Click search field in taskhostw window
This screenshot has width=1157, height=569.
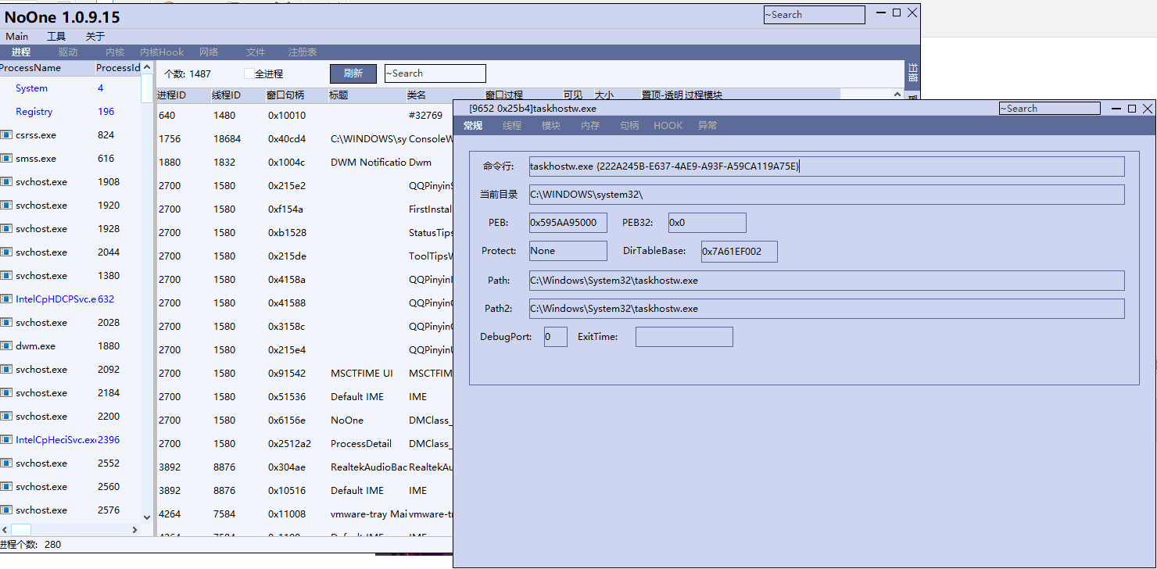point(1050,109)
